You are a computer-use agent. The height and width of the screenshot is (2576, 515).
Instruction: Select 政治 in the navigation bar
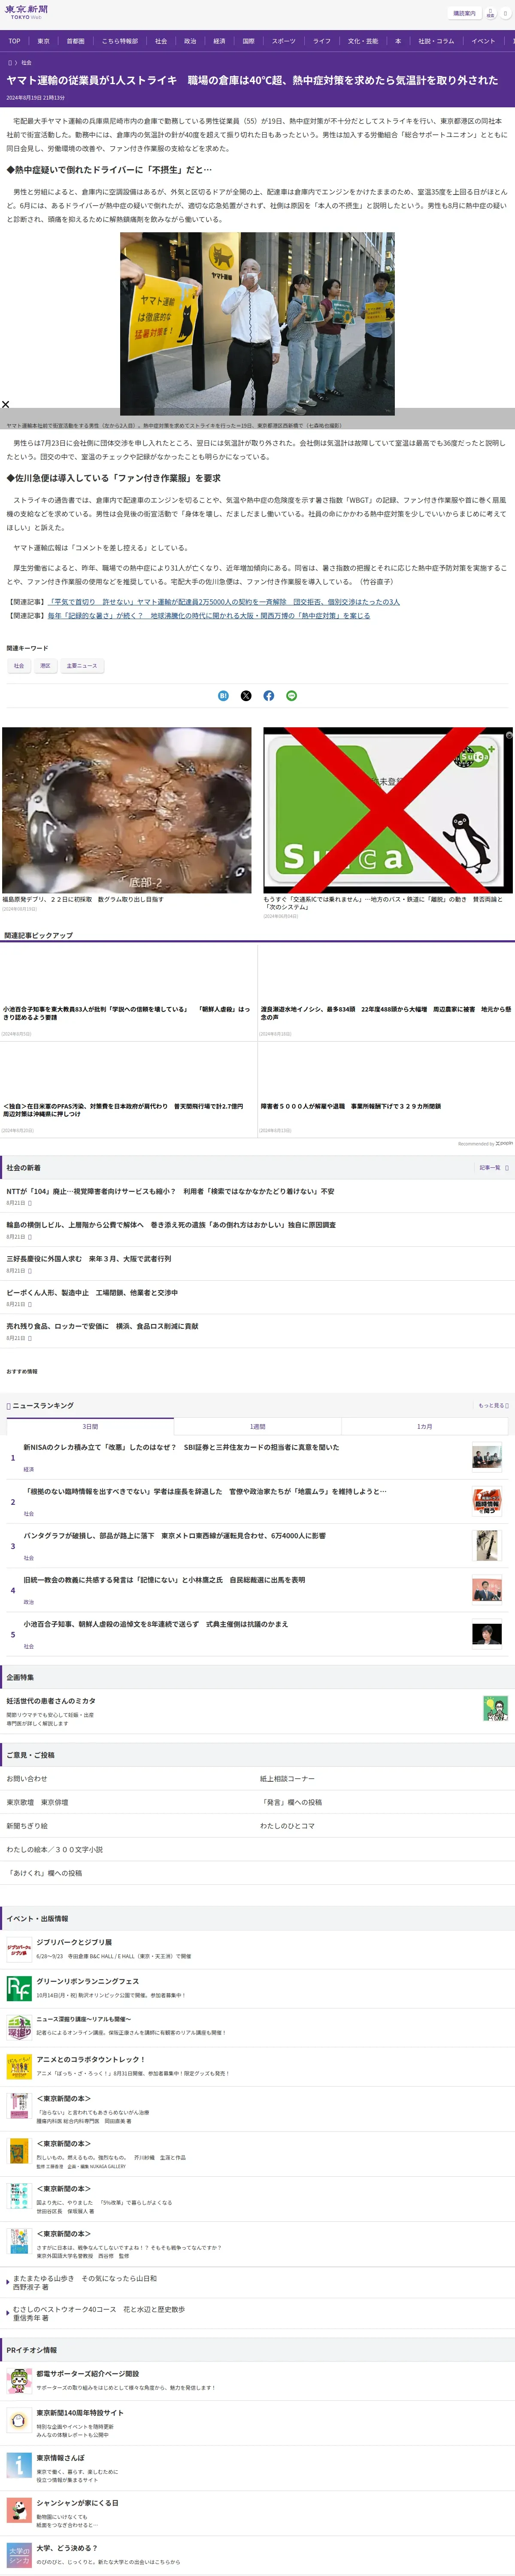coord(190,41)
